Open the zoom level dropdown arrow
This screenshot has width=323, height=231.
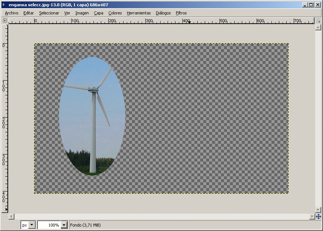(64, 225)
